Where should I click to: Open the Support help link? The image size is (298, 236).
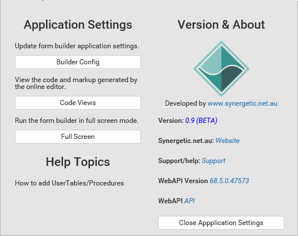[214, 161]
